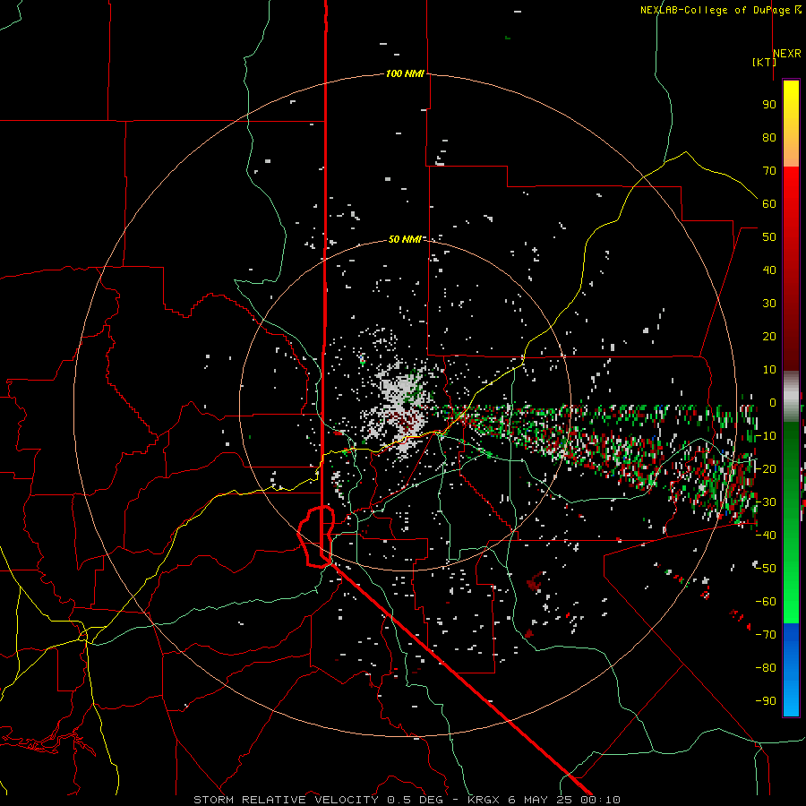Click STORM RELATIVE VELOCITY in the footer caption
The width and height of the screenshot is (806, 806).
(x=286, y=800)
